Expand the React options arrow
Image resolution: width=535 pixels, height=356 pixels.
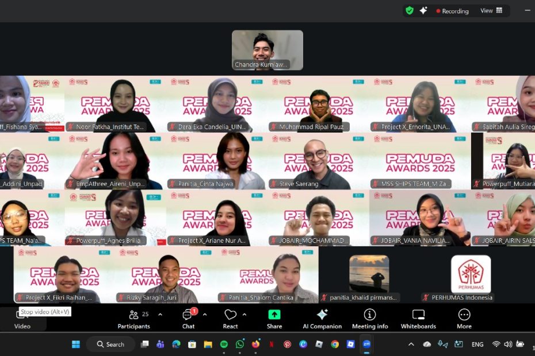click(x=244, y=315)
